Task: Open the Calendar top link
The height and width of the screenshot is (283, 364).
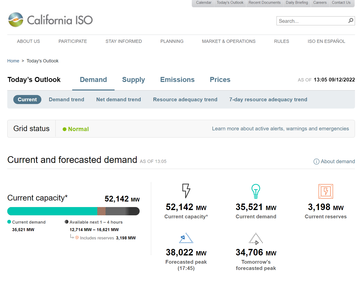Action: [204, 3]
